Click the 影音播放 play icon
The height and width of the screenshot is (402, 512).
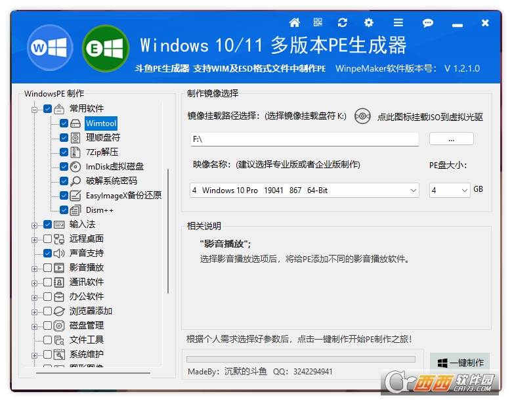(59, 268)
